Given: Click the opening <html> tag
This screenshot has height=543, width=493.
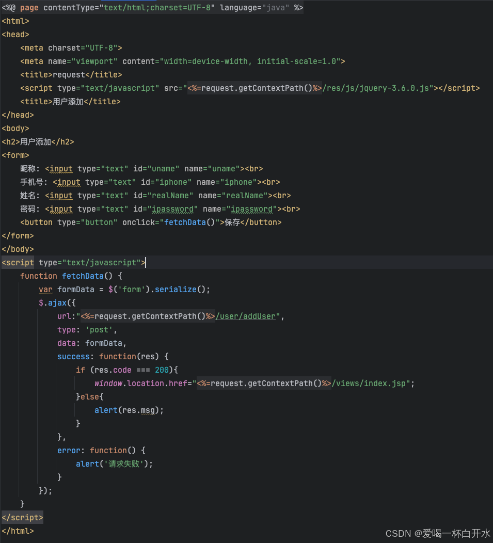Looking at the screenshot, I should (x=15, y=21).
